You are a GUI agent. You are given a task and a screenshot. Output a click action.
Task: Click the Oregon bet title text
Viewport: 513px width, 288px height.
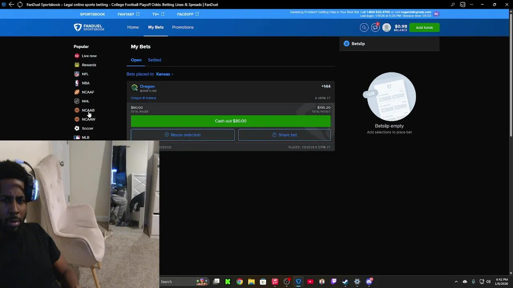click(147, 86)
